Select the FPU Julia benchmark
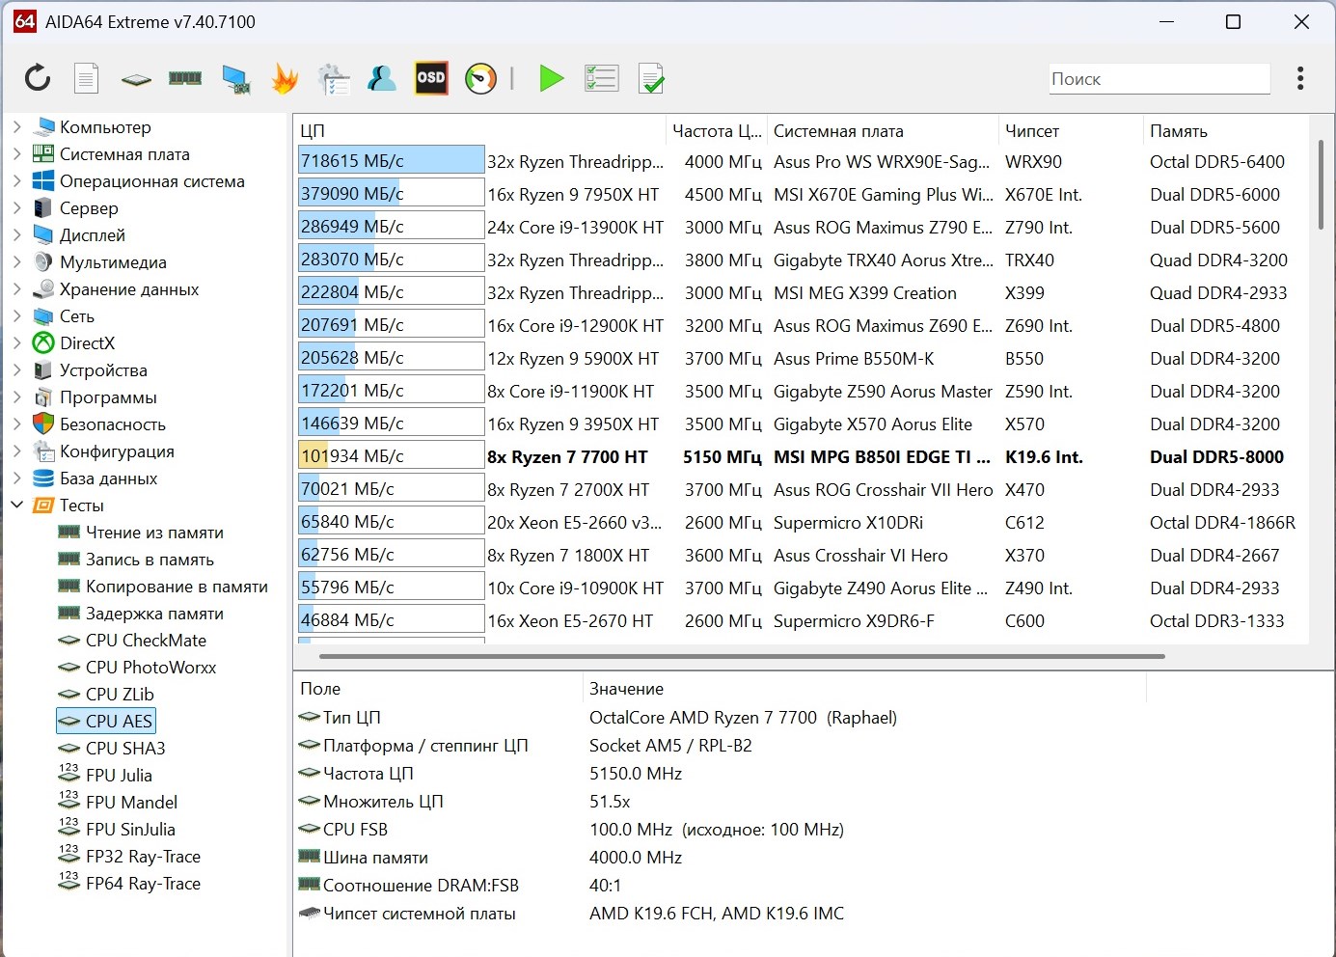Image resolution: width=1336 pixels, height=957 pixels. coord(119,775)
